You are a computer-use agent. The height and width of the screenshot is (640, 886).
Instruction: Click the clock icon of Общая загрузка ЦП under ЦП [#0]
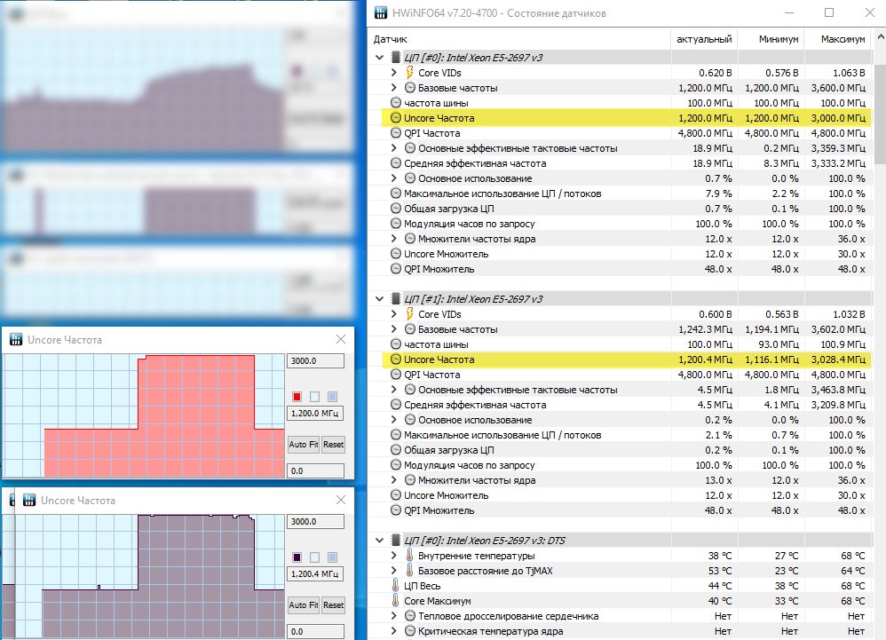click(x=396, y=209)
